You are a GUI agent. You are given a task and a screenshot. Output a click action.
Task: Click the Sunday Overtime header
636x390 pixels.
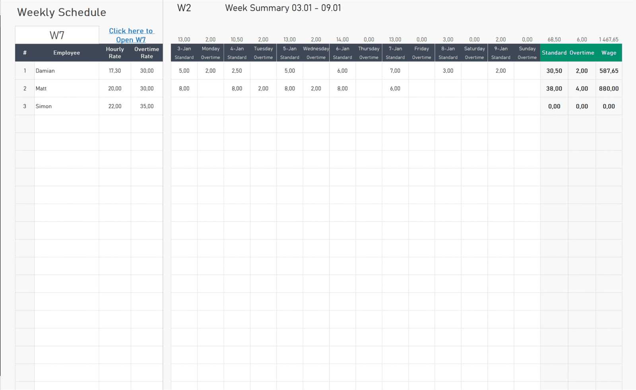pos(527,53)
